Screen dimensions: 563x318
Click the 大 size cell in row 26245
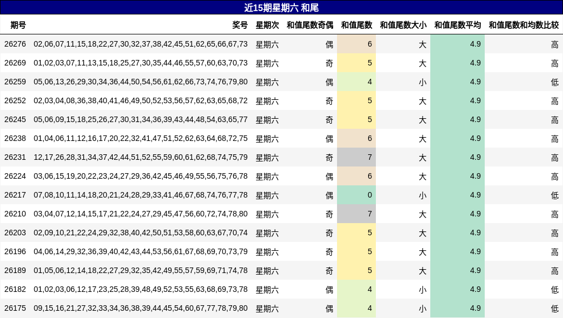tap(423, 120)
